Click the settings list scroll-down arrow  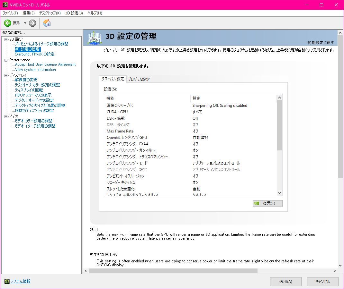pyautogui.click(x=279, y=193)
